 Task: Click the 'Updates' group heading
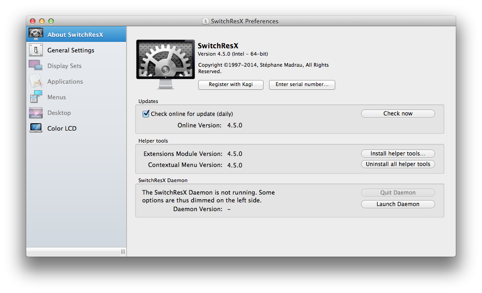tap(148, 101)
